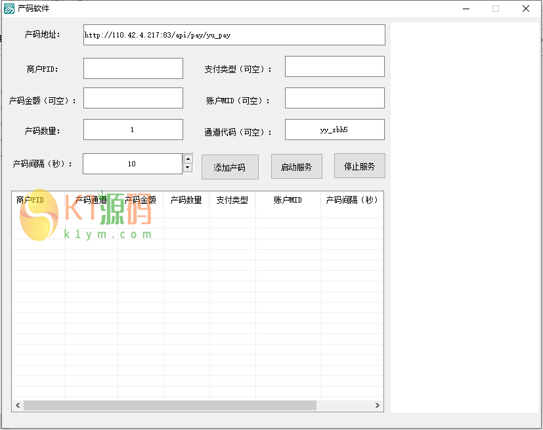Image resolution: width=543 pixels, height=430 pixels.
Task: Sort by the 产码通道 column header
Action: pos(91,200)
